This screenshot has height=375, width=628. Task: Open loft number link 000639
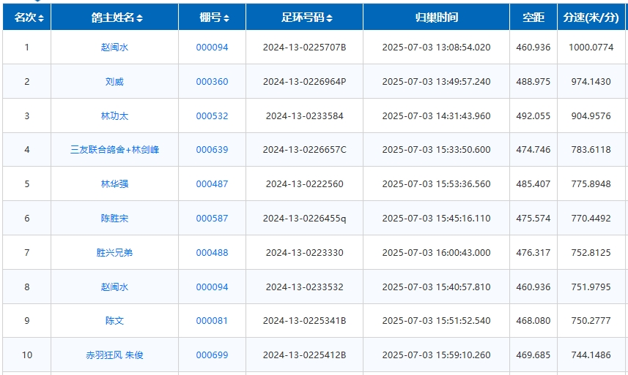212,150
